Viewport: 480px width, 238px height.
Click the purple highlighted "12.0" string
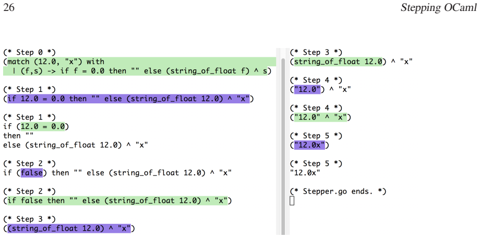coord(307,89)
